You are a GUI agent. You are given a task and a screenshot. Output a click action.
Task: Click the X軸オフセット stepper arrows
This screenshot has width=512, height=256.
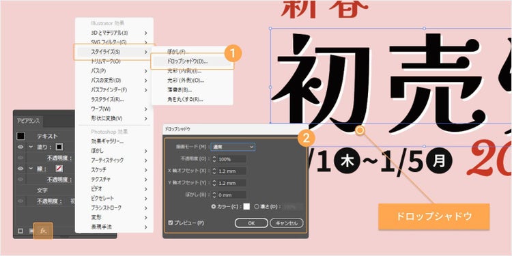(214, 171)
